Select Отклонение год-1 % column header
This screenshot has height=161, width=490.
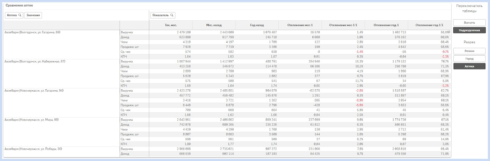tap(430, 25)
